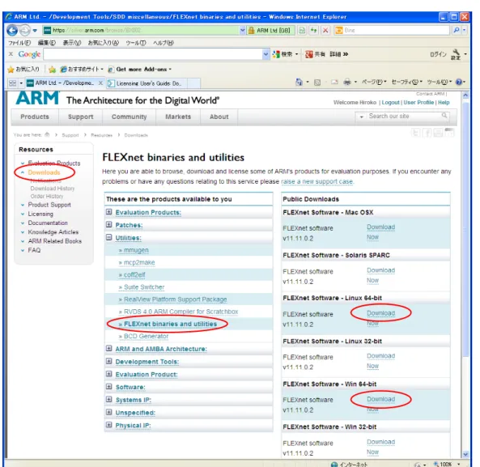Viewport: 480px width, 467px height.
Task: Open the Support navigation tab
Action: [x=80, y=117]
